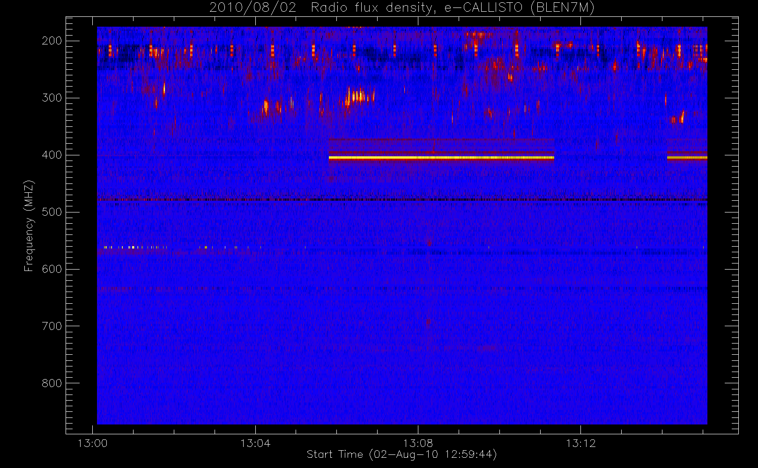The image size is (758, 468).
Task: Click the 200 frequency tick label
Action: tap(52, 41)
